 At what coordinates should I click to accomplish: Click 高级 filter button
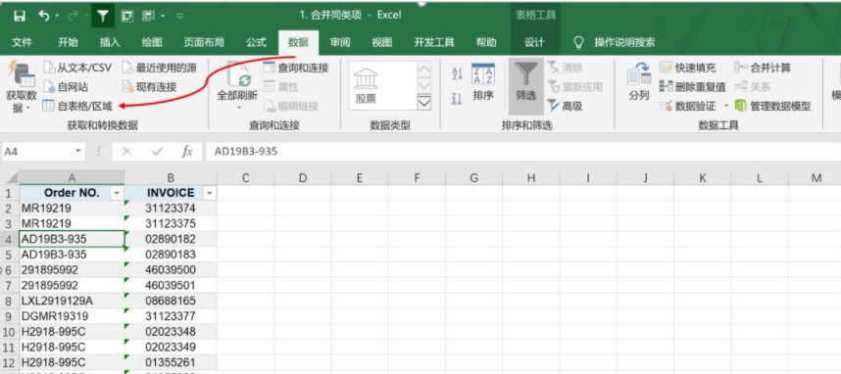566,106
